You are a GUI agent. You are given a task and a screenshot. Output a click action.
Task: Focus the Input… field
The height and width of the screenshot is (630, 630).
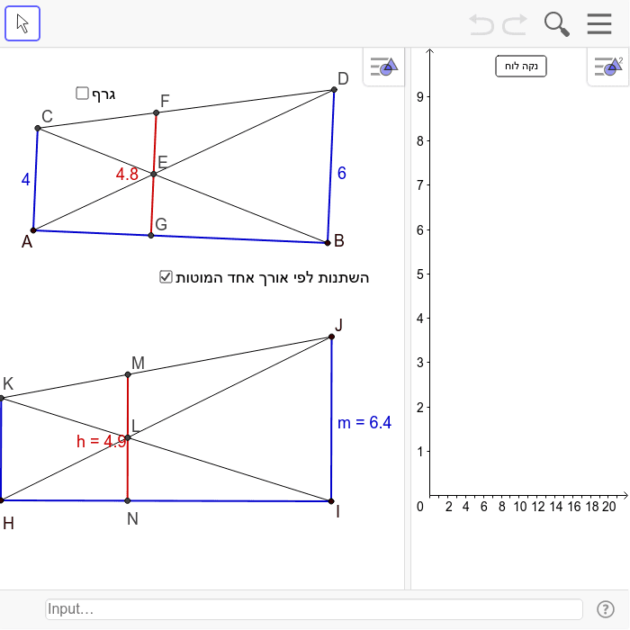point(314,609)
